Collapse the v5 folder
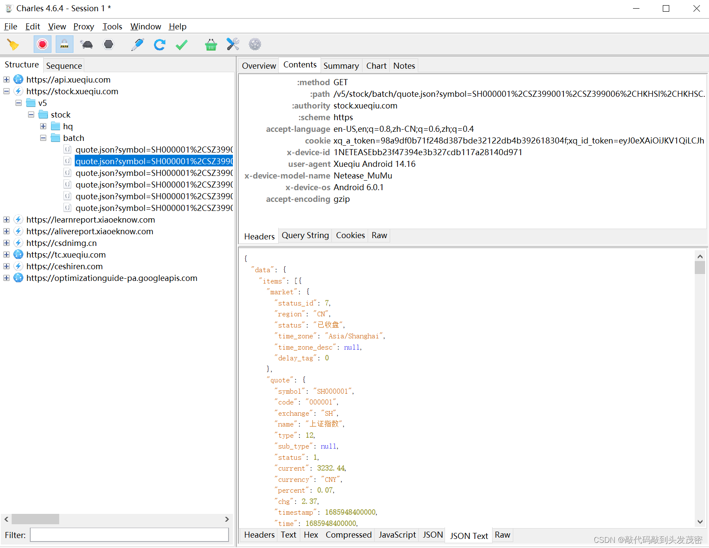709x548 pixels. [19, 103]
